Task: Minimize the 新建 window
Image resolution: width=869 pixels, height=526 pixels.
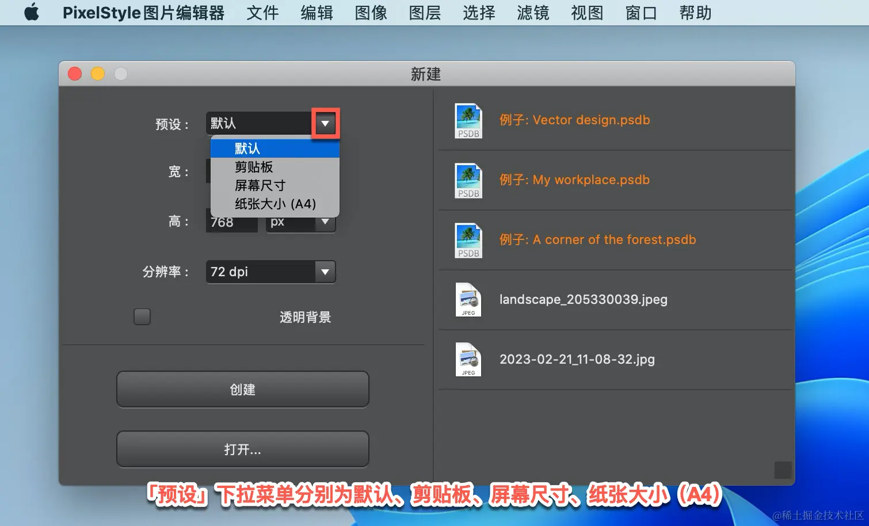Action: 98,74
